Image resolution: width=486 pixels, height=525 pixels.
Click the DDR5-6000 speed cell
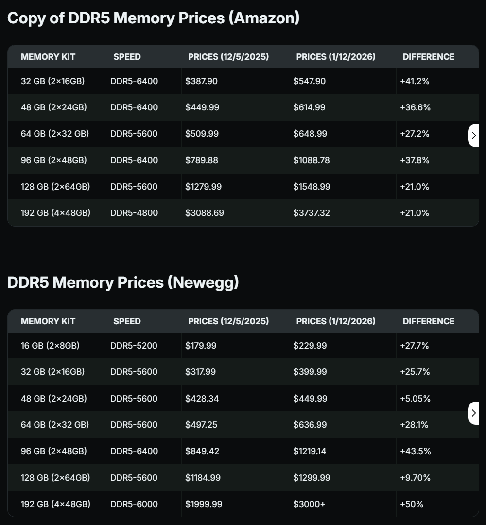click(134, 504)
